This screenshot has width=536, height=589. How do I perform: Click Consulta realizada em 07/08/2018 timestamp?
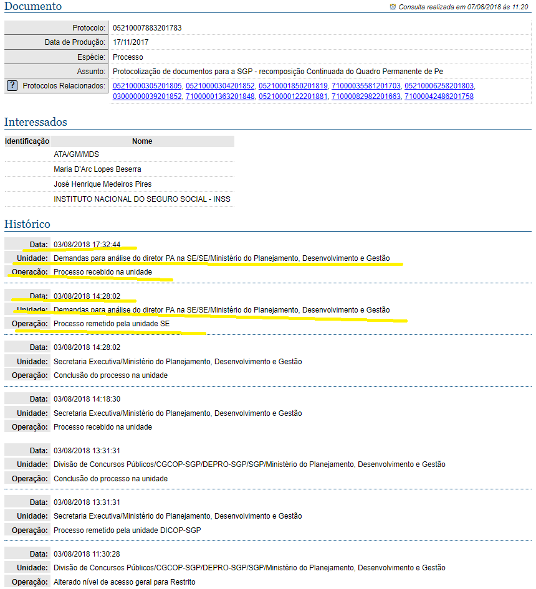point(463,7)
